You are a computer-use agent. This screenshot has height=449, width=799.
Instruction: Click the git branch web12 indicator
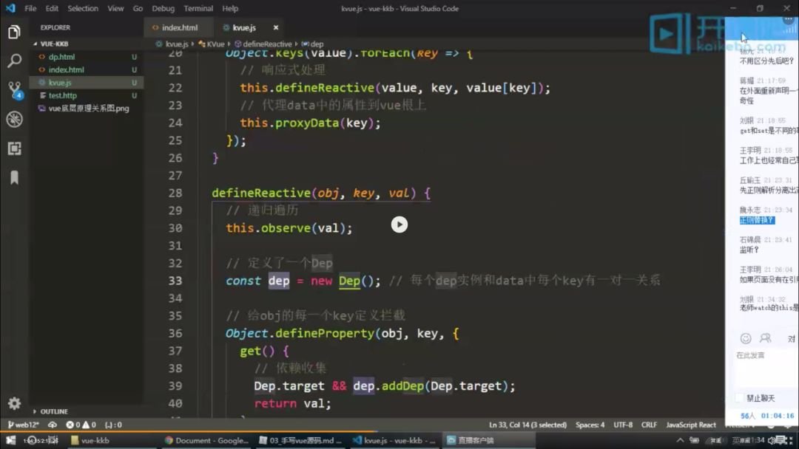coord(24,425)
